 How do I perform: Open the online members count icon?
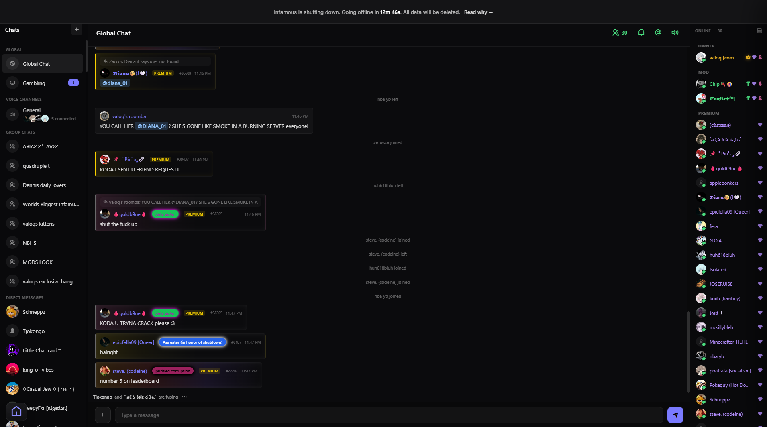tap(620, 33)
